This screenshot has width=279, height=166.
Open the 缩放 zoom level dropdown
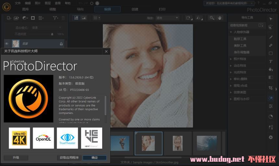tap(167, 18)
